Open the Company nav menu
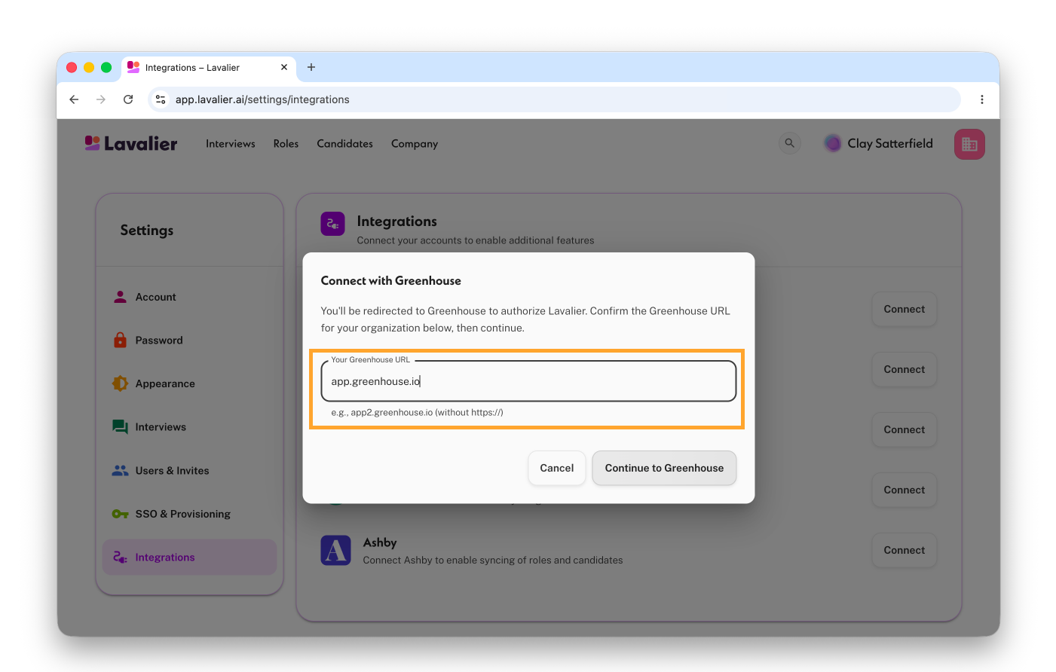Viewport: 1056px width, 672px height. point(415,144)
